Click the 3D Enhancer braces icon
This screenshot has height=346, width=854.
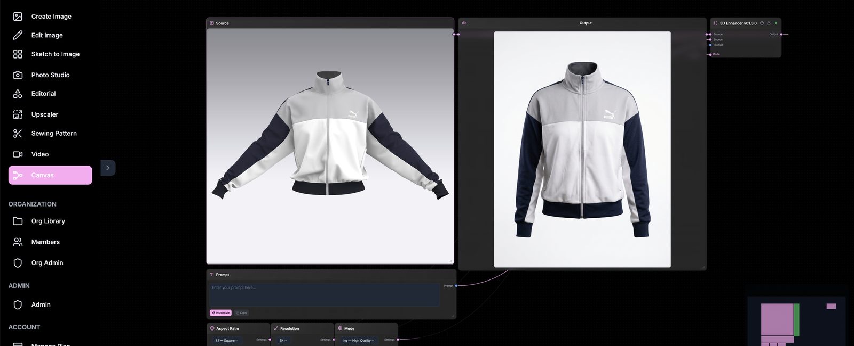tap(716, 23)
